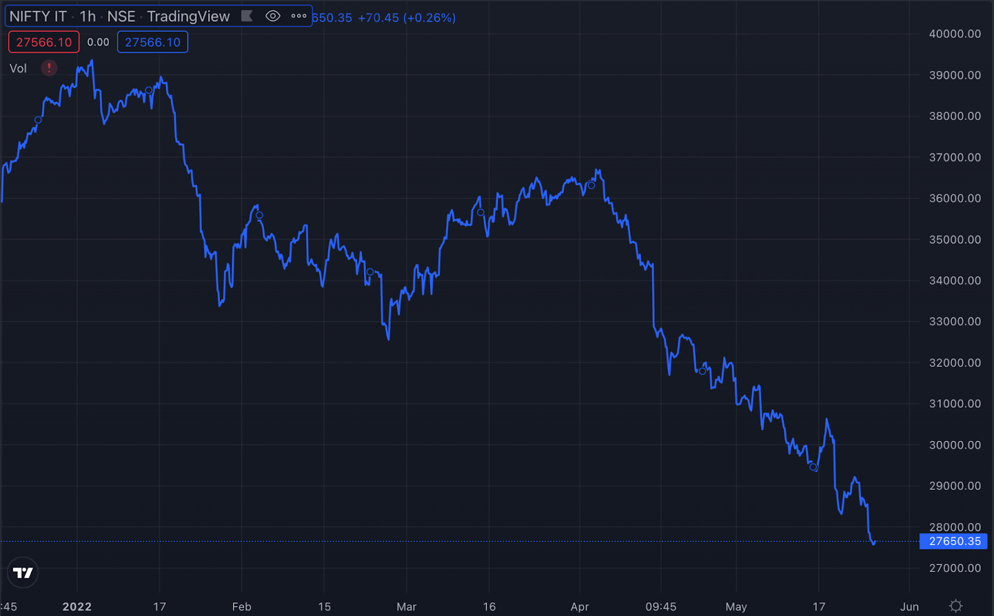Click the NIFTY IT symbol name
The width and height of the screenshot is (994, 616).
pos(39,16)
